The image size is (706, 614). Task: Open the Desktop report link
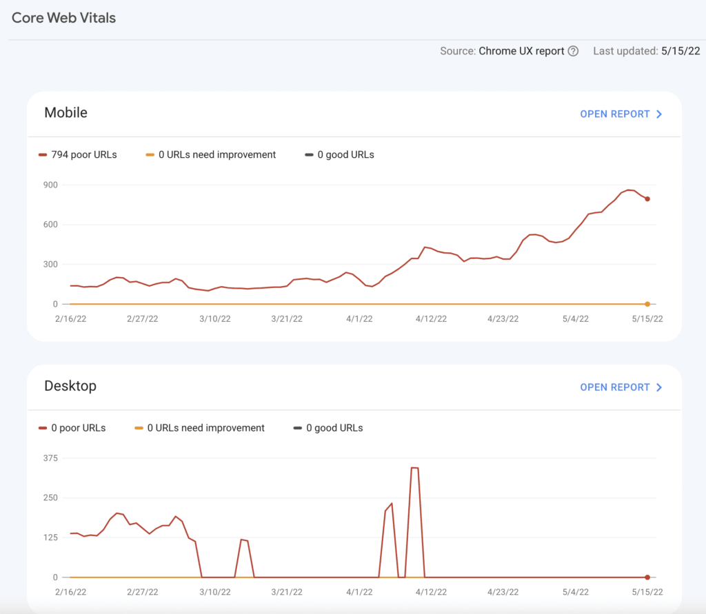614,387
